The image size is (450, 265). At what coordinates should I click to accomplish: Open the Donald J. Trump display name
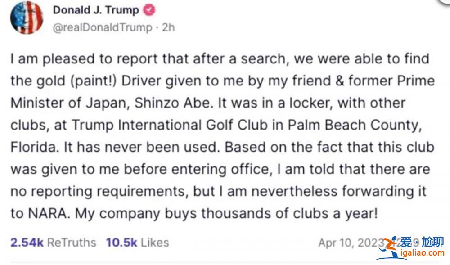click(x=96, y=10)
